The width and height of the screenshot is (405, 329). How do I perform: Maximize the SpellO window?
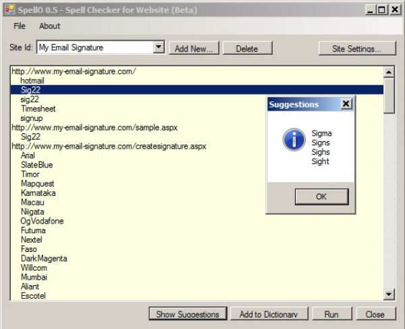tap(382, 10)
